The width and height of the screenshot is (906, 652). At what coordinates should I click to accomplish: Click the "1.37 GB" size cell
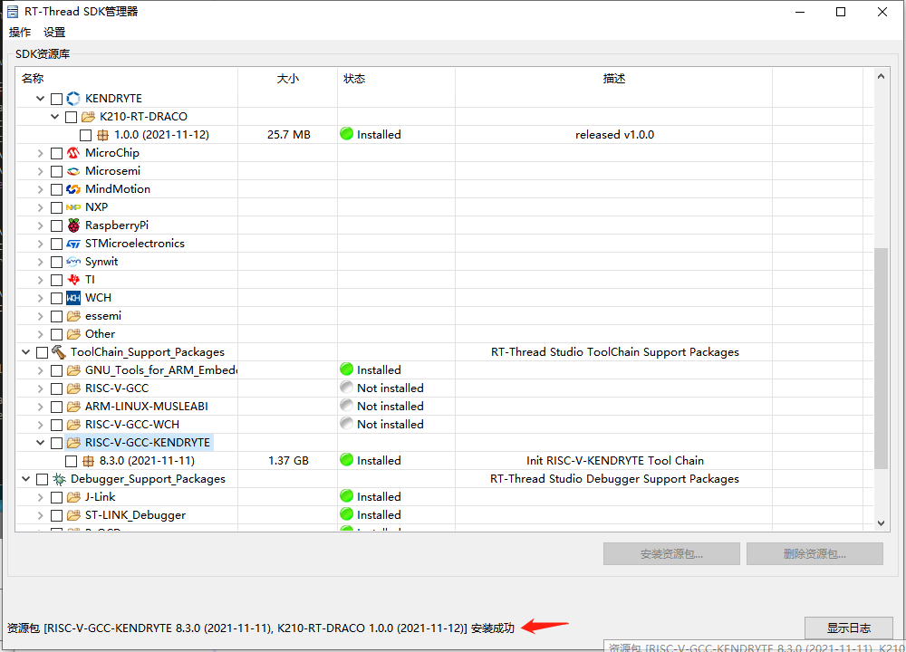[288, 461]
